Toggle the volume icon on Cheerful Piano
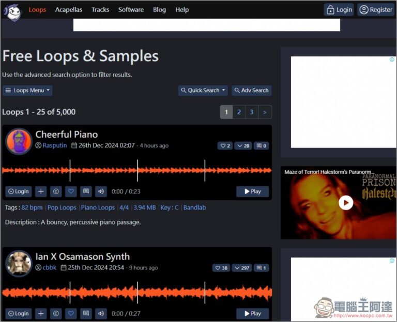 (x=101, y=191)
